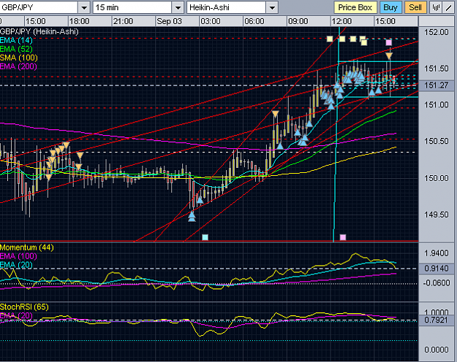Click the 18:00 time axis label

(x=79, y=22)
